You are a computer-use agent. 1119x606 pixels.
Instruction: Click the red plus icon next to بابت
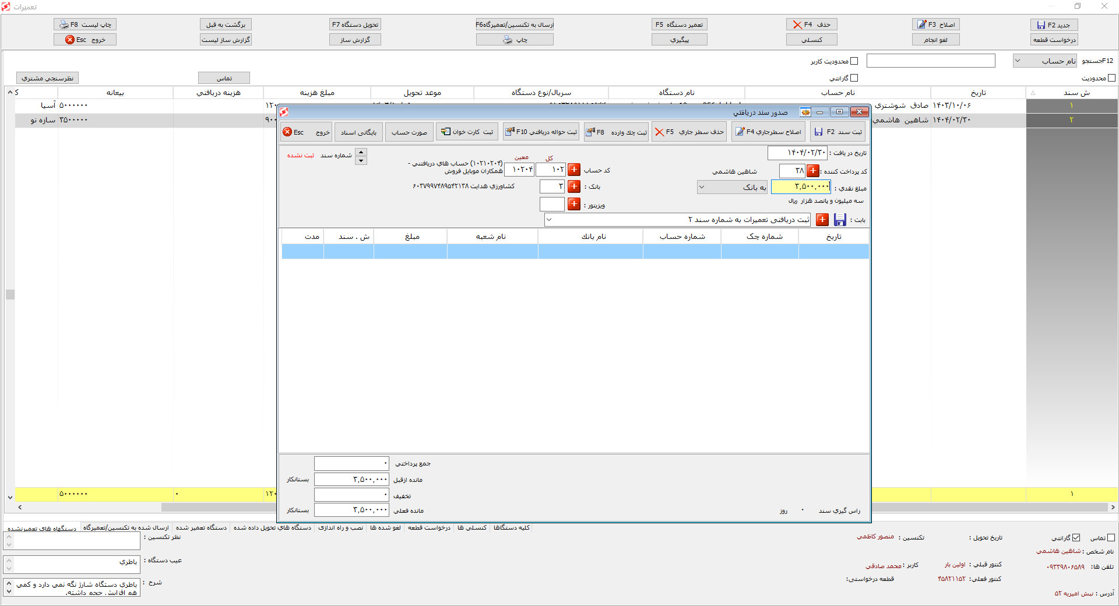coord(822,220)
